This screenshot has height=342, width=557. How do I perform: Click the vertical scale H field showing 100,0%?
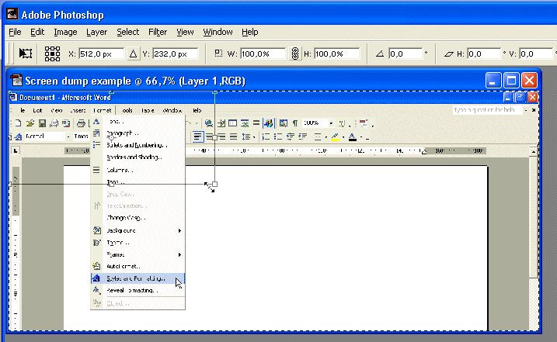(336, 54)
